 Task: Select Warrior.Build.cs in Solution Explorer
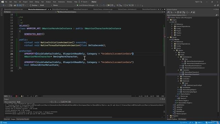pos(185,94)
